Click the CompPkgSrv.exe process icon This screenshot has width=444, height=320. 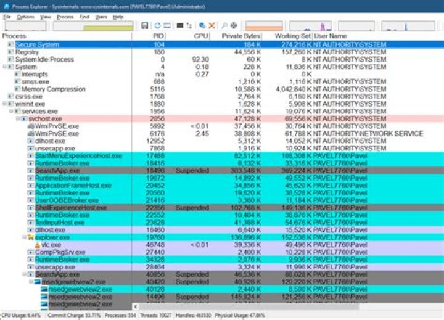coord(31,252)
